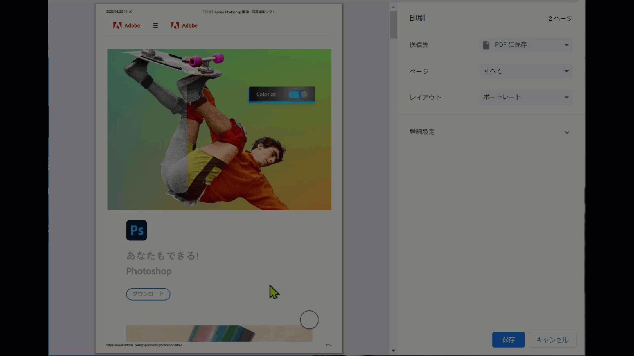Toggle the Colorize switch in preview
The image size is (634, 356).
pyautogui.click(x=298, y=94)
